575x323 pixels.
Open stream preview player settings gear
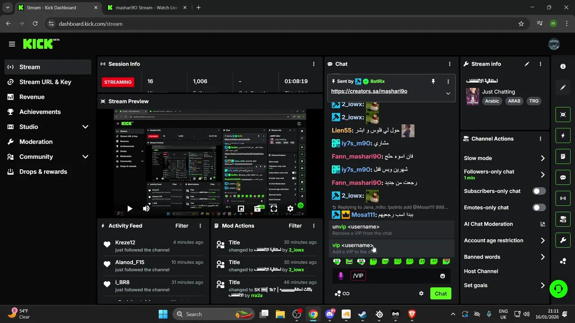tap(290, 209)
